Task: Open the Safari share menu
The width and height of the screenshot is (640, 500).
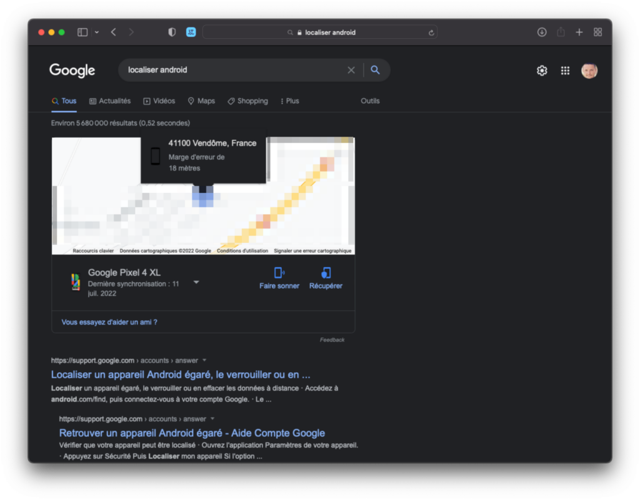Action: click(x=561, y=32)
